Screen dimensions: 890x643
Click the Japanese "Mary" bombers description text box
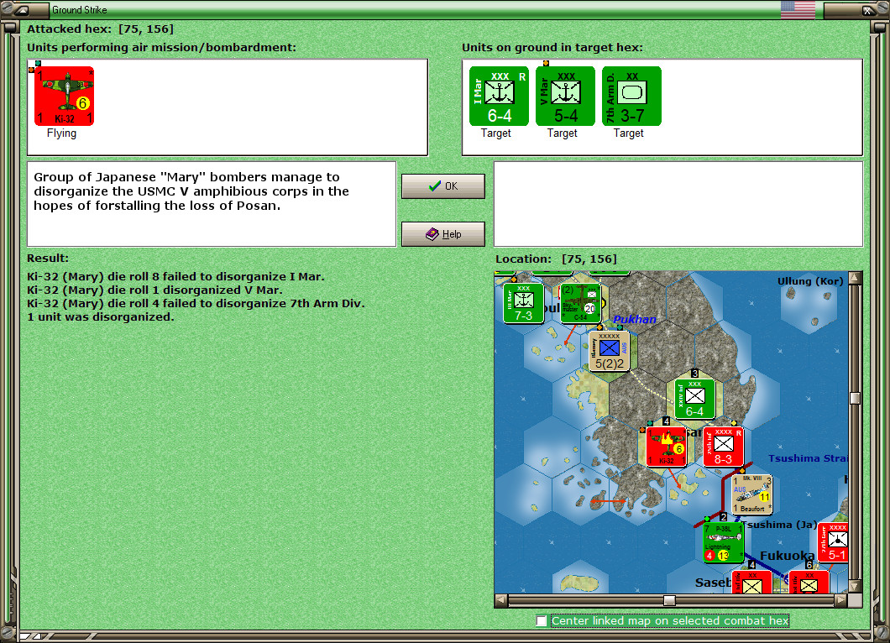[x=212, y=204]
